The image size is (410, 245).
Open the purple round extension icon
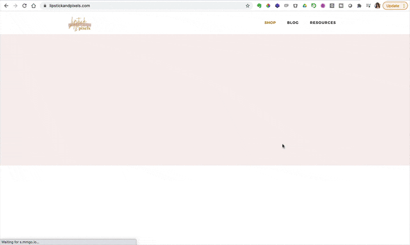[x=323, y=6]
